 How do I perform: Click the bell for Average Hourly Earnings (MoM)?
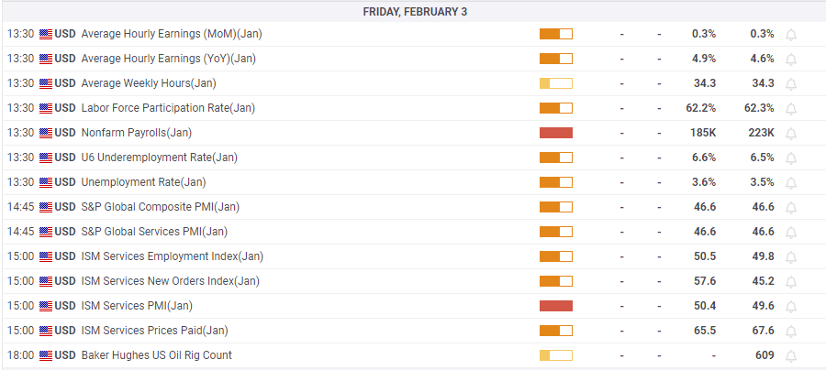pos(791,35)
